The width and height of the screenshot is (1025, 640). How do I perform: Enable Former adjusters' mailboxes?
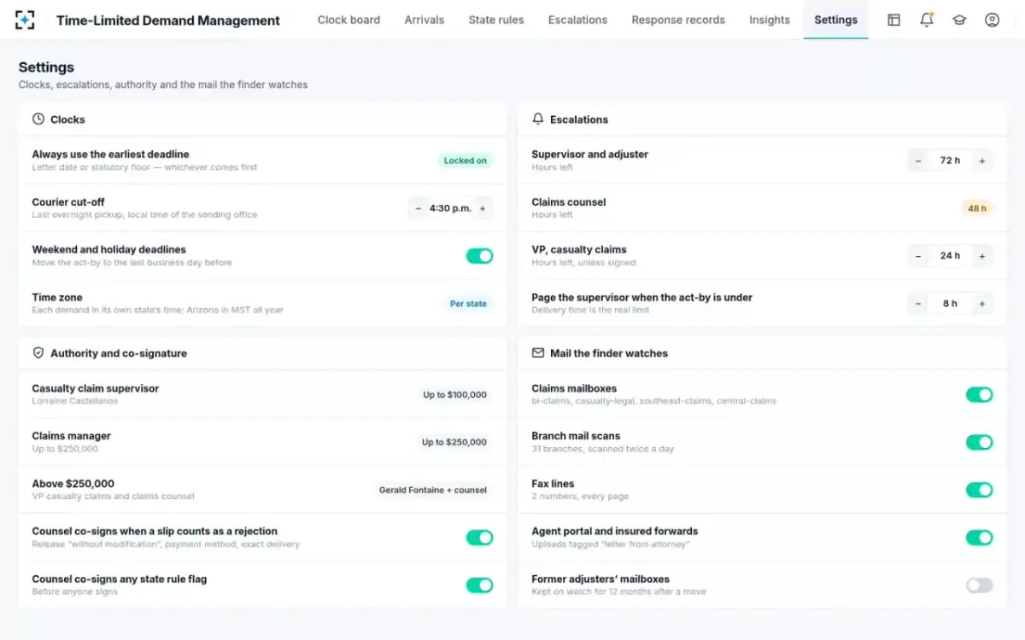pos(979,585)
